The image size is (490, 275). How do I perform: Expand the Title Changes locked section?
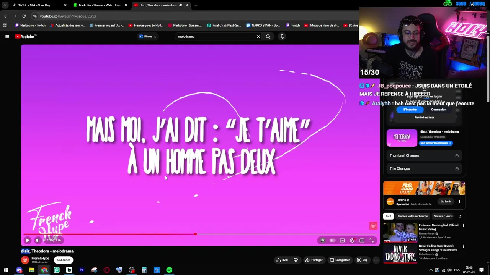pos(424,168)
